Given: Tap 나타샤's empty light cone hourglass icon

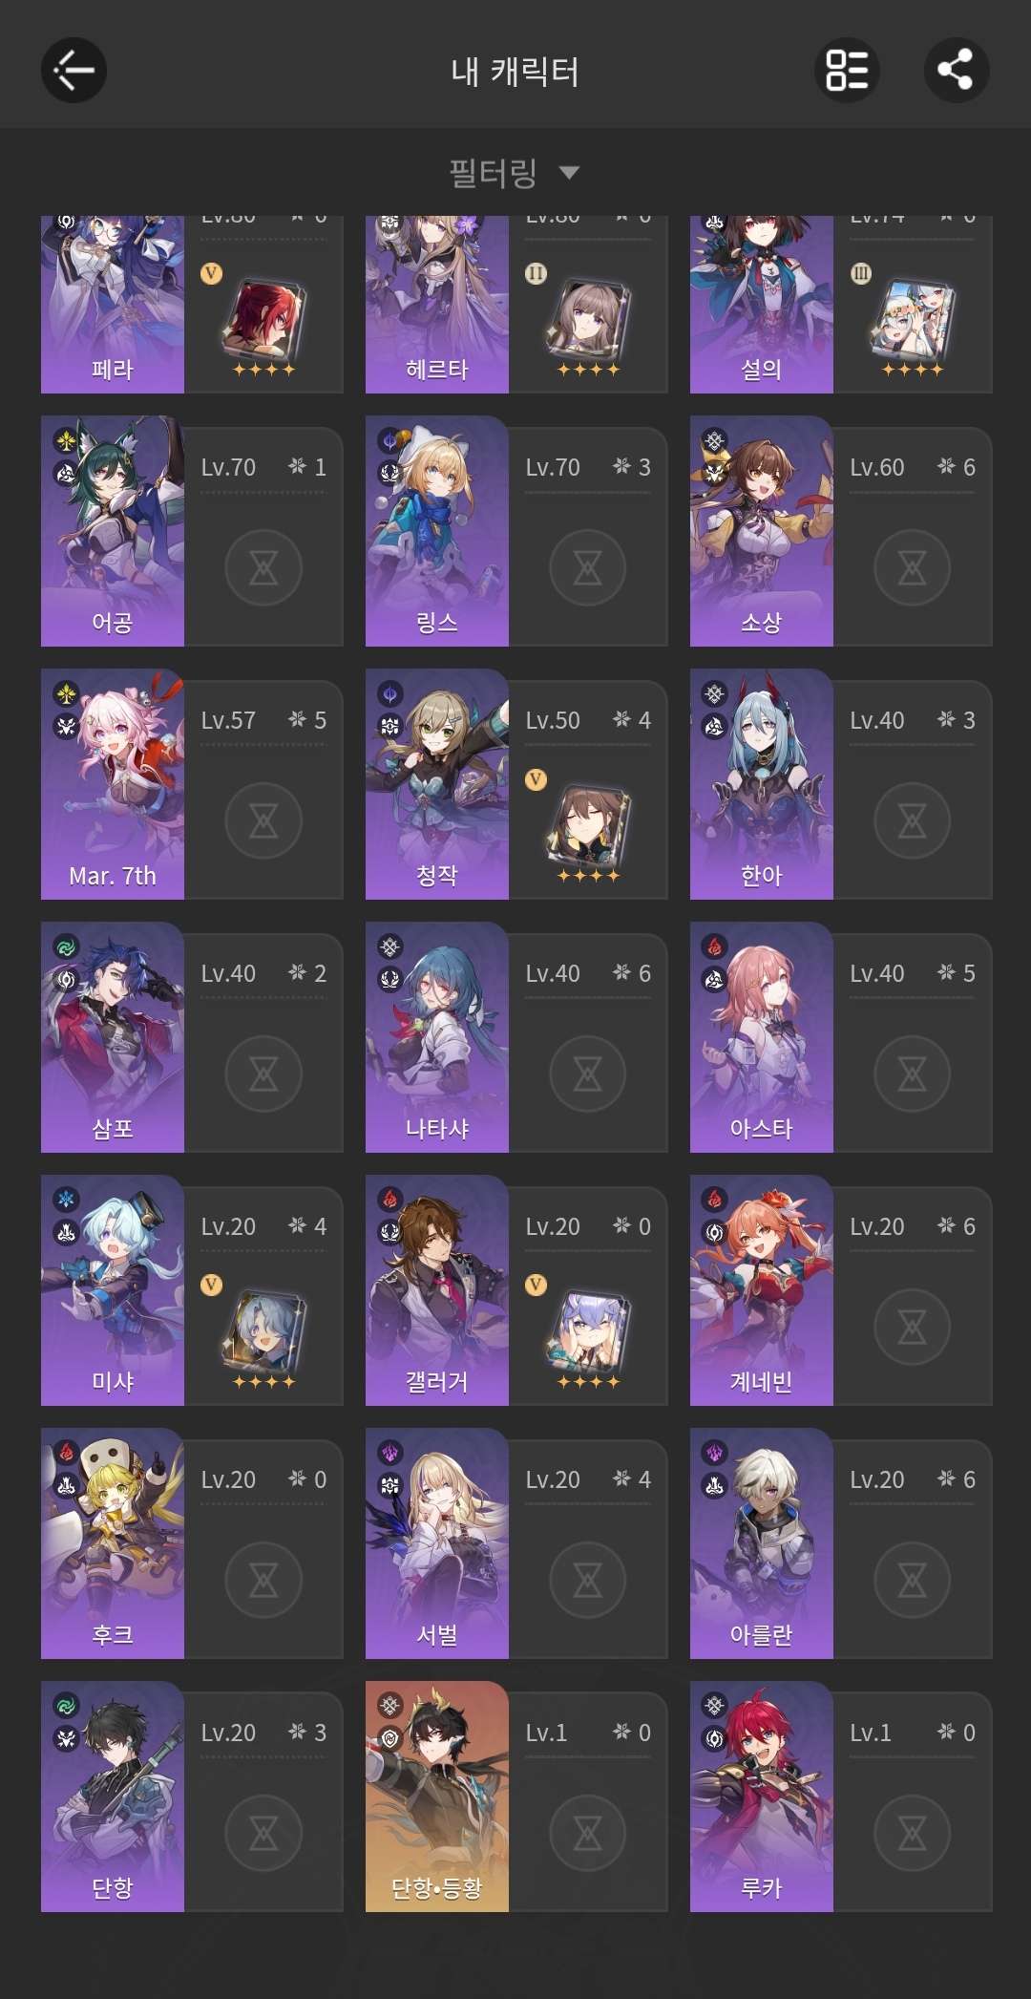Looking at the screenshot, I should tap(588, 1074).
